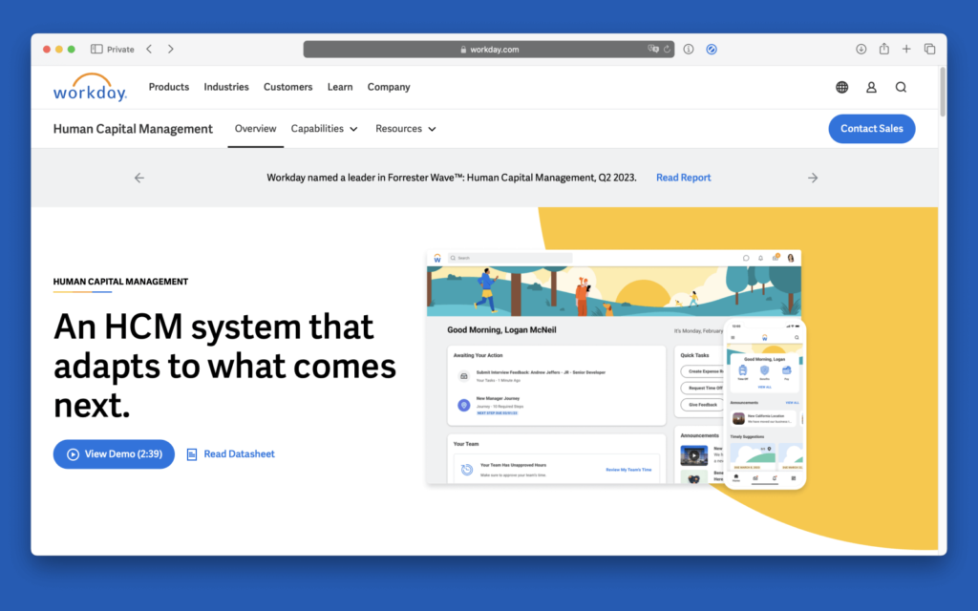
Task: Show the Safari tab overview
Action: pyautogui.click(x=929, y=50)
